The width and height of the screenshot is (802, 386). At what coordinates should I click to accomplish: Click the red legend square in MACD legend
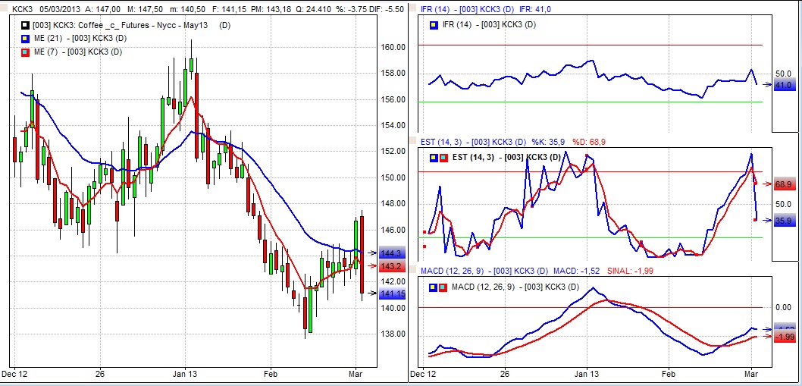point(443,287)
